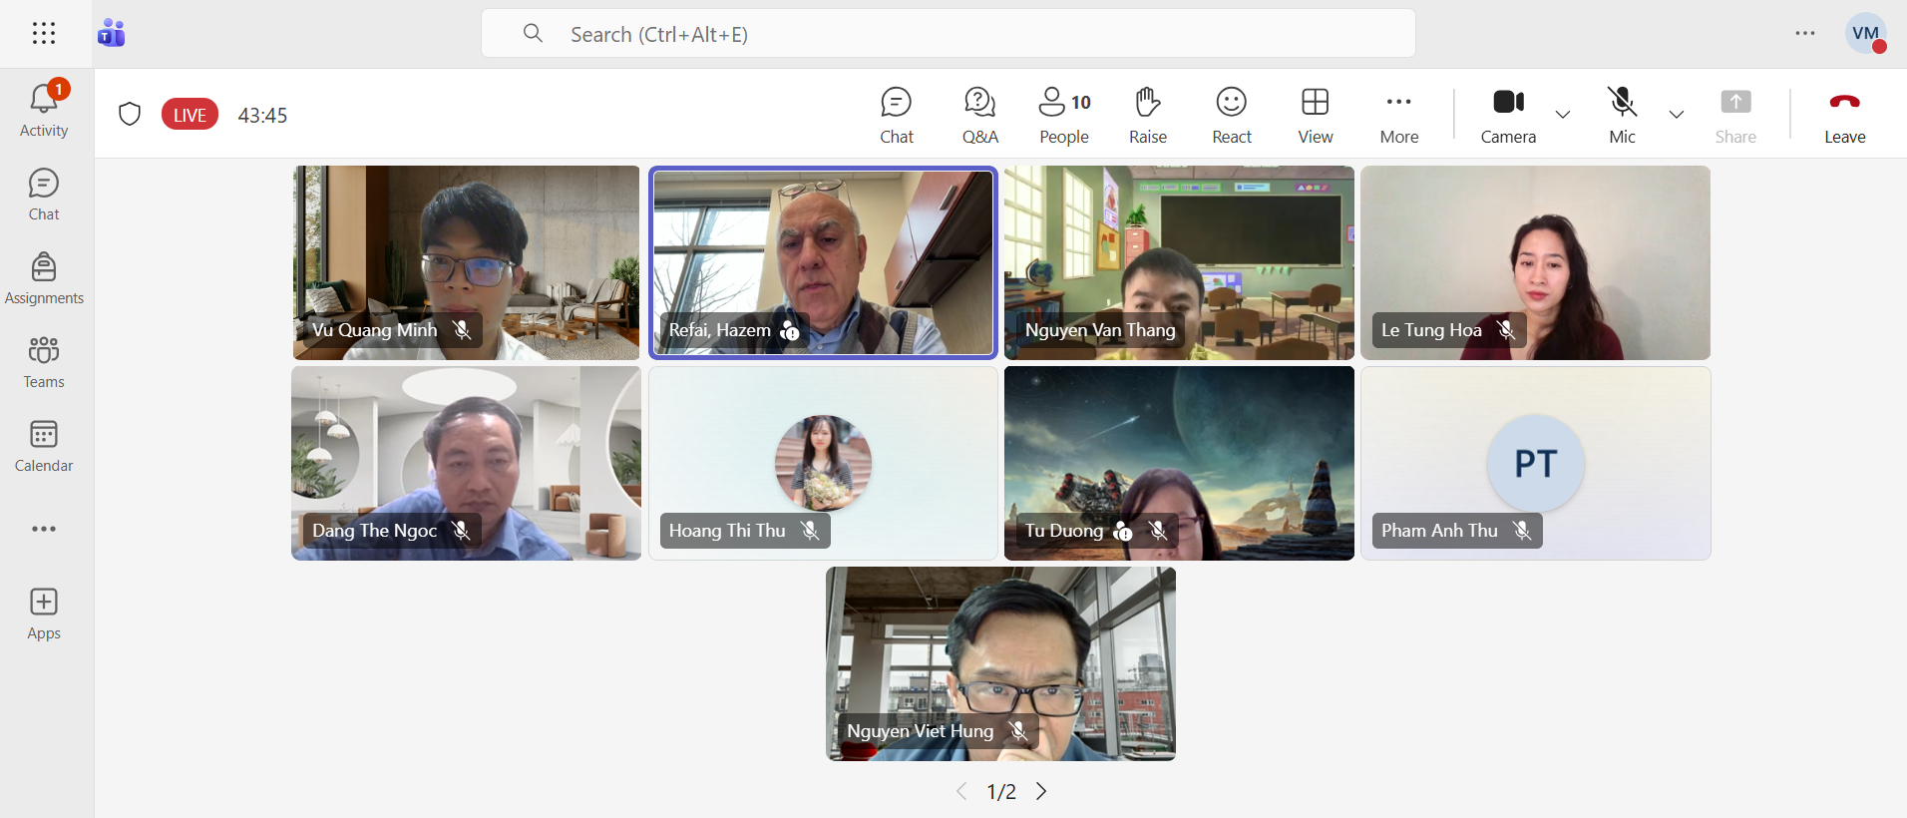Open the shield meeting security icon
This screenshot has width=1907, height=818.
pyautogui.click(x=130, y=114)
